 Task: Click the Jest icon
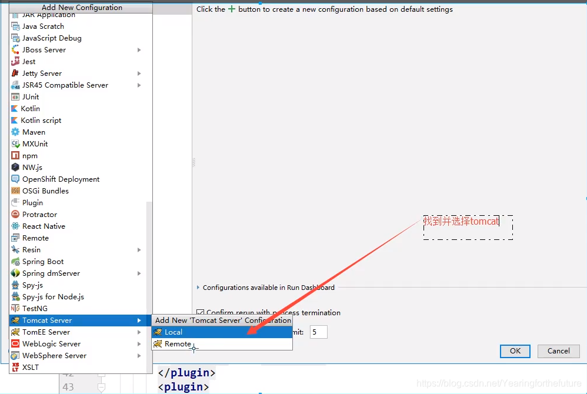coord(15,61)
